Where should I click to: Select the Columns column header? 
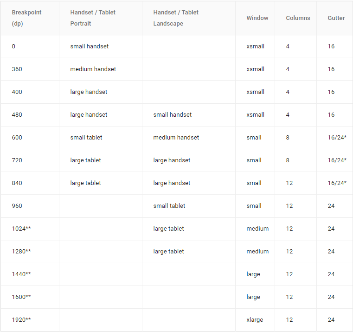298,18
